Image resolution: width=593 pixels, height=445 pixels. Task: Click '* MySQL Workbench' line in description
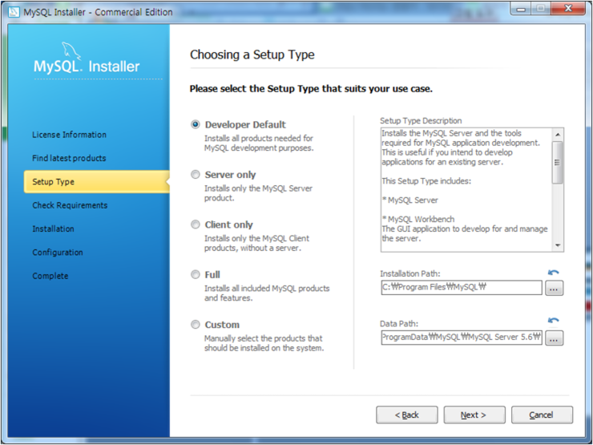tap(418, 219)
